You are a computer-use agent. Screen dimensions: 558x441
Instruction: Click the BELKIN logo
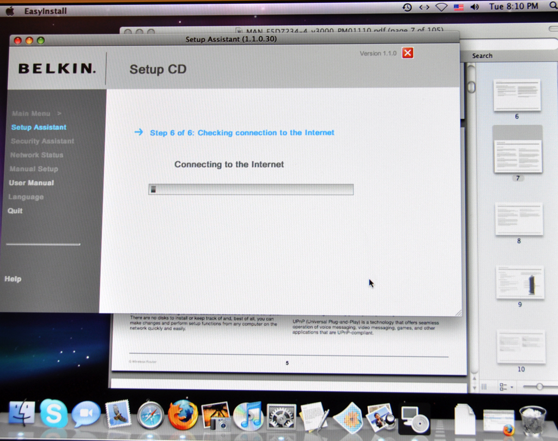57,68
